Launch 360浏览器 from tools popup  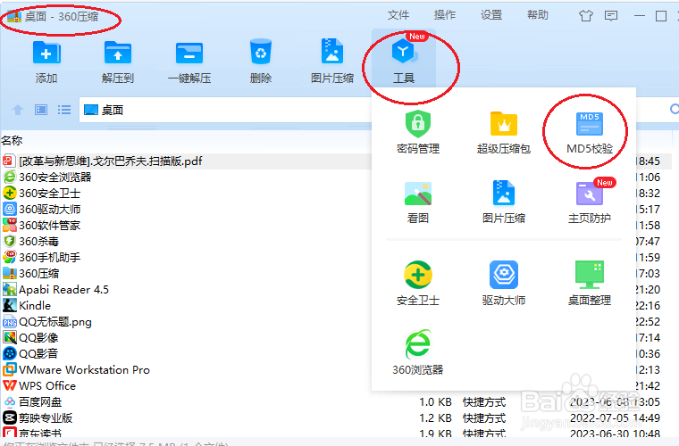418,352
